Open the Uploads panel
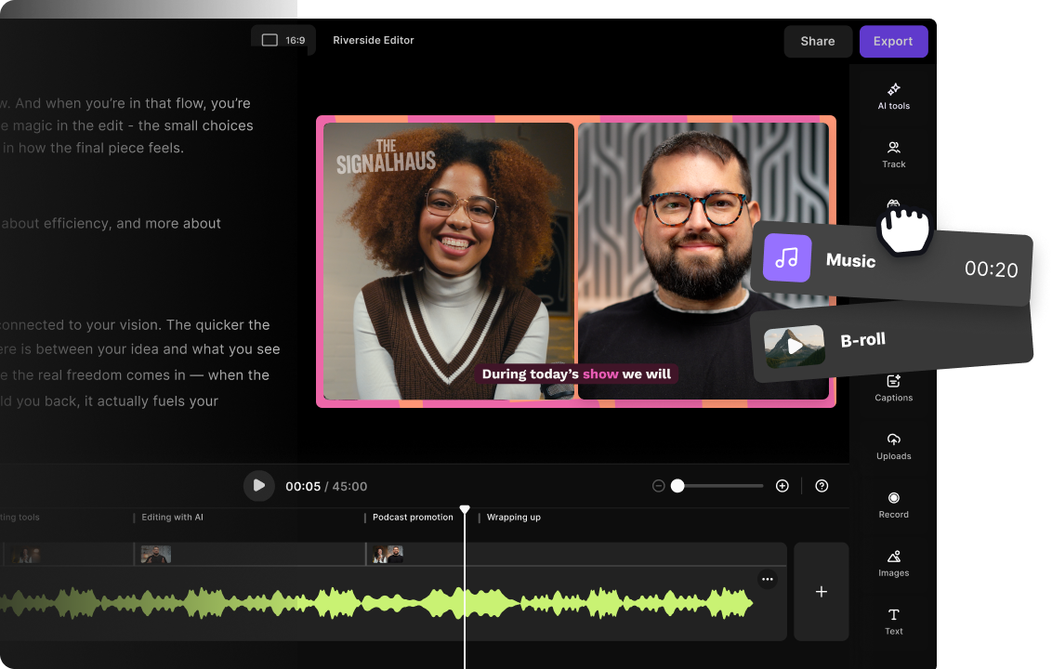The width and height of the screenshot is (1052, 669). click(894, 446)
